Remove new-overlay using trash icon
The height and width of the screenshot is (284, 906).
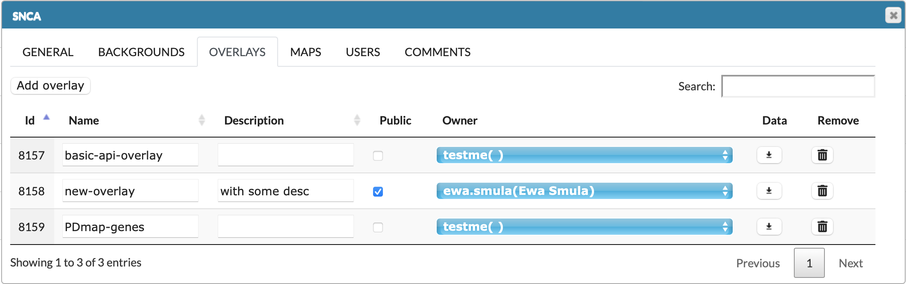click(822, 191)
